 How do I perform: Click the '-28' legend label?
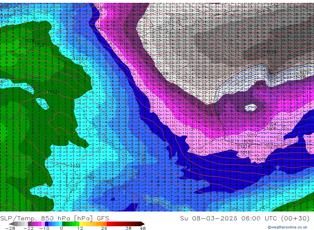click(10, 228)
